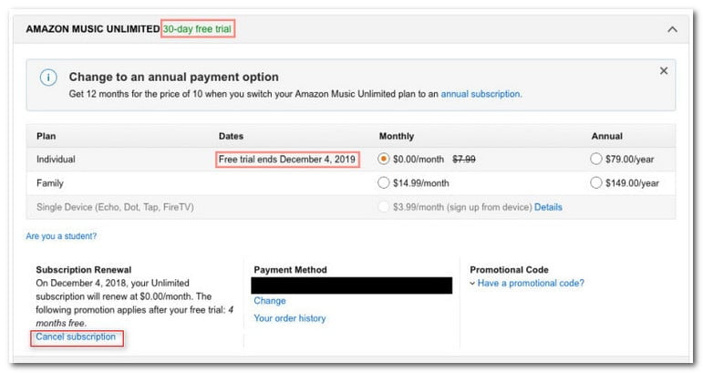Select the Individual $0.00/month radio button

(383, 160)
